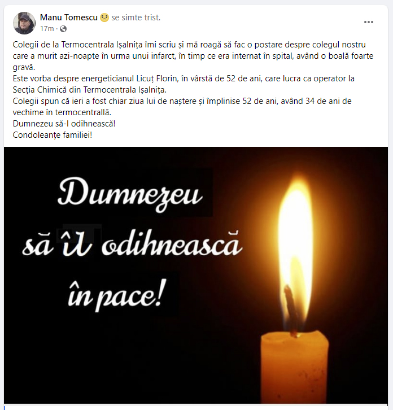Open the post via the 17m timestamp
Screen dimensions: 393x410
coord(47,28)
